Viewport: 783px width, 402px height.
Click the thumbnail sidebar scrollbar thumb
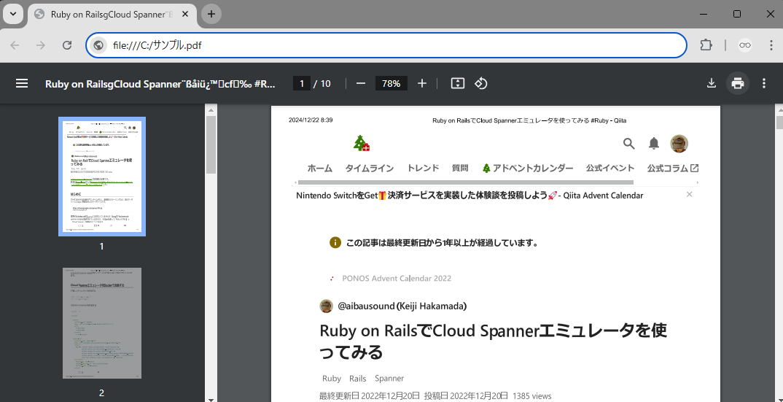click(211, 145)
